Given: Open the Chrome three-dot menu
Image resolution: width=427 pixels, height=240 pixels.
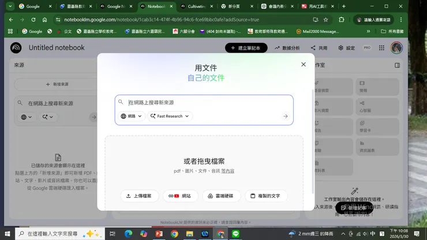Looking at the screenshot, I should 401,20.
